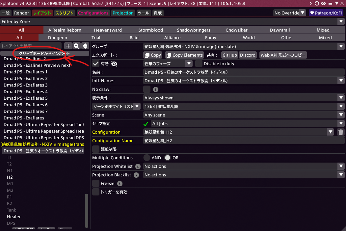
Task: Select element H2 in the layout tree
Action: coord(10,177)
